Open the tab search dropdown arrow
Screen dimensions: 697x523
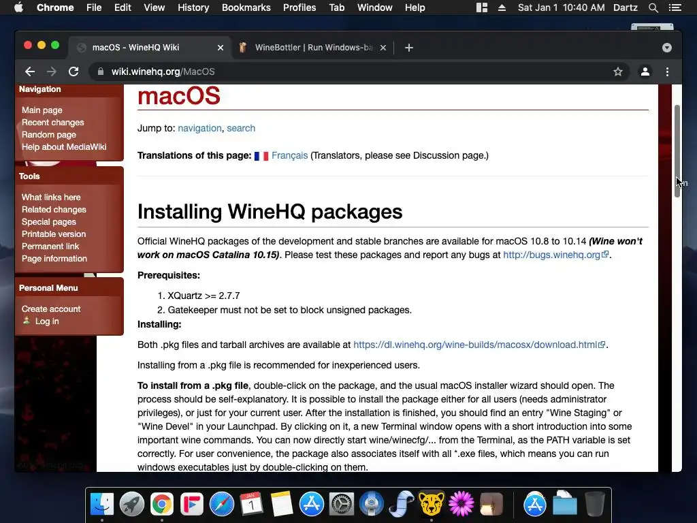coord(667,48)
